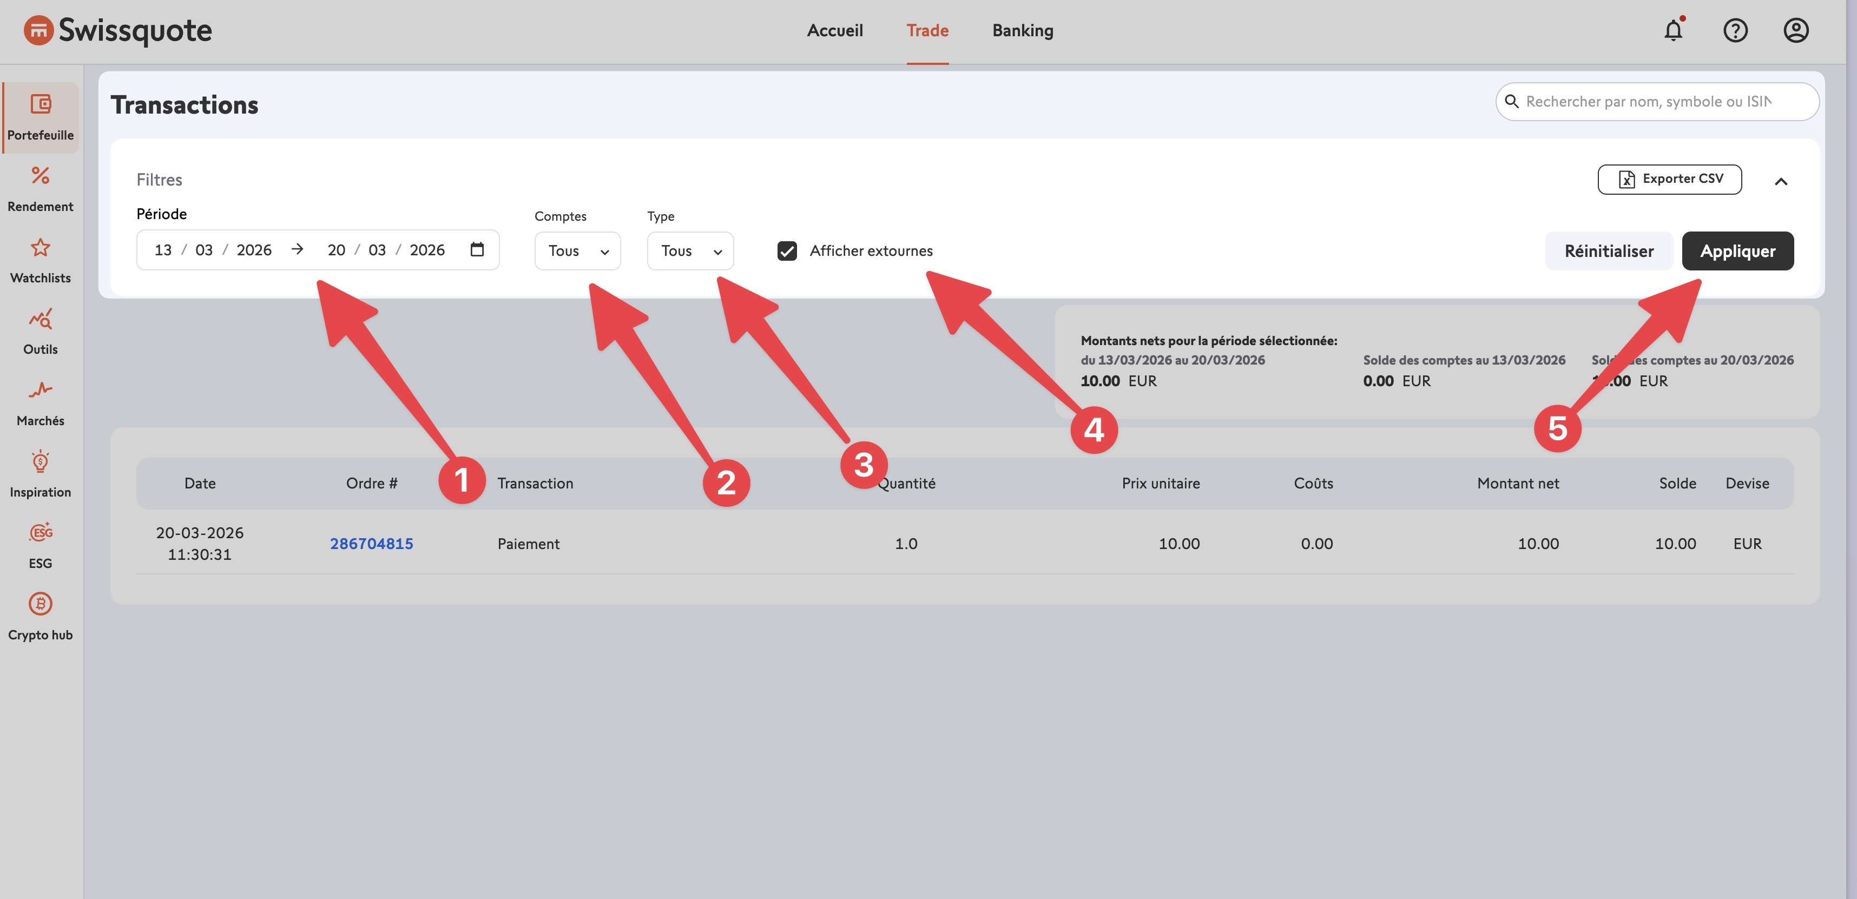Switch to the Accueil tab
Screen dimensions: 1857x899
click(x=835, y=30)
